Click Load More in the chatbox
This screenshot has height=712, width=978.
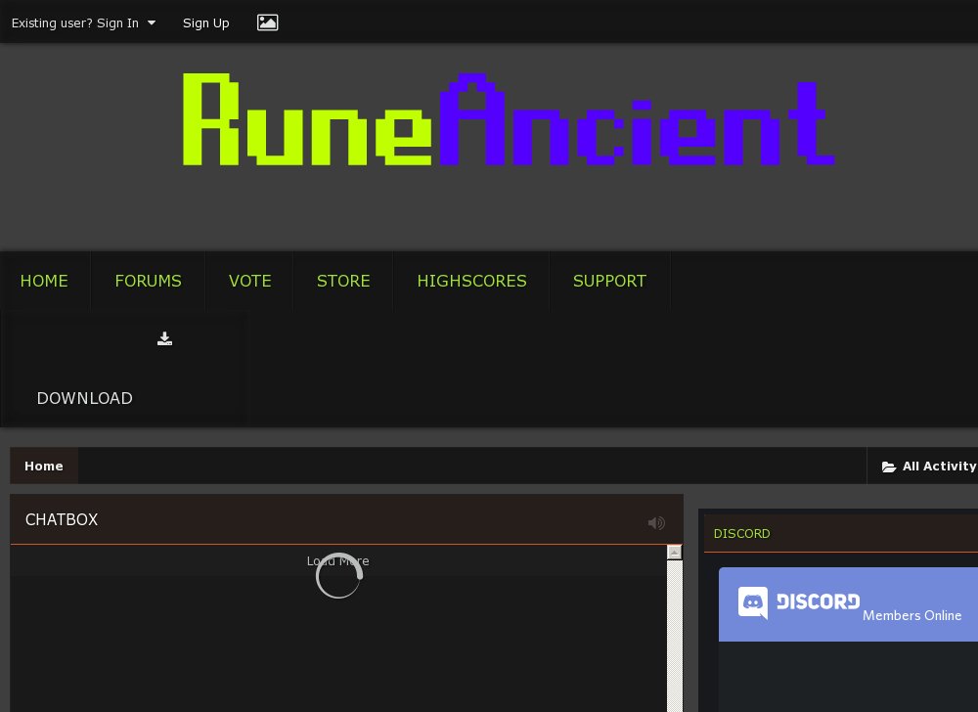pos(337,560)
